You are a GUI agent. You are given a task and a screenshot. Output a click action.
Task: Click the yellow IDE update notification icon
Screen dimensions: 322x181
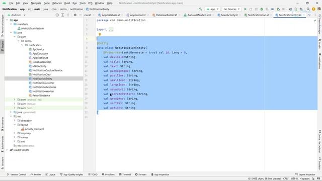(313, 9)
